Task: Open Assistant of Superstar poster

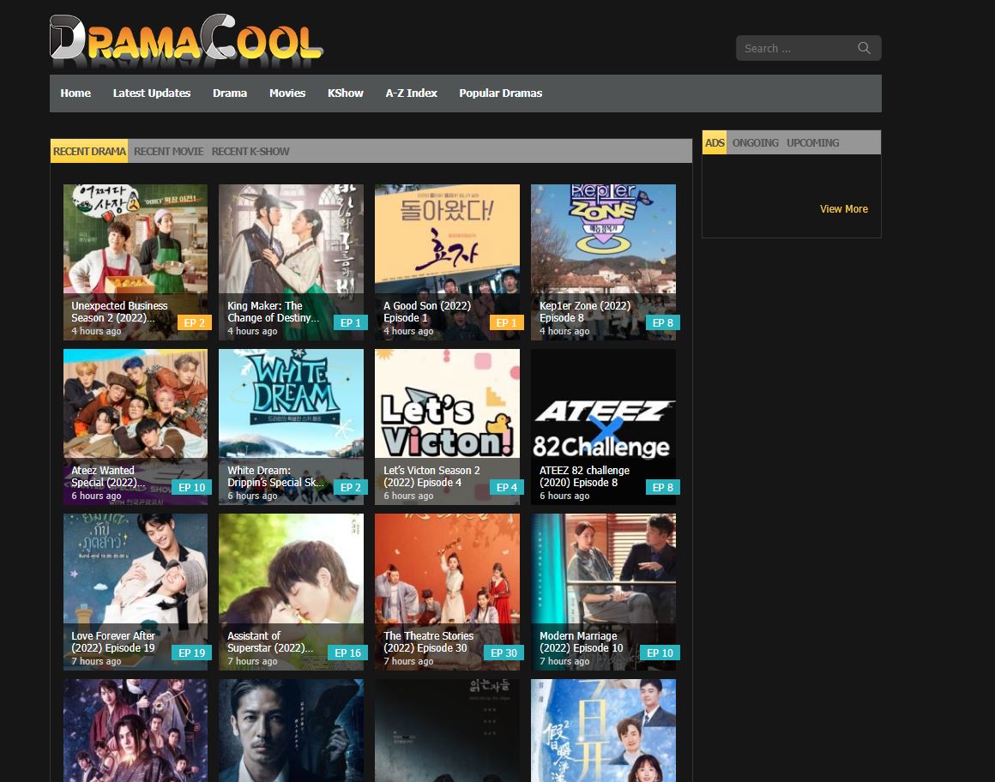Action: point(292,592)
